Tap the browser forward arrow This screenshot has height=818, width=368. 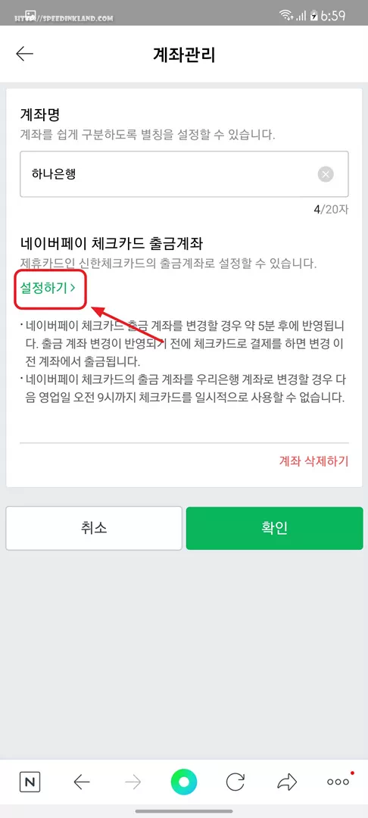[133, 782]
